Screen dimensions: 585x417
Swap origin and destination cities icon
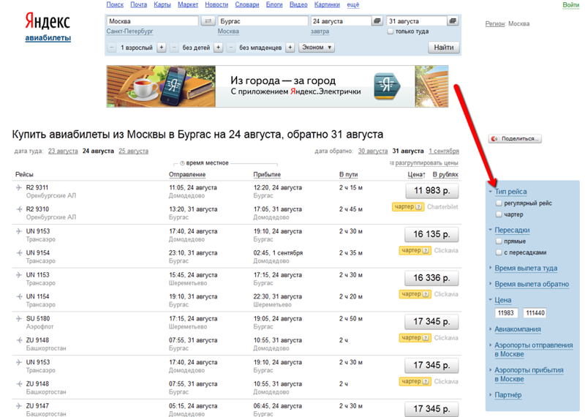click(208, 21)
